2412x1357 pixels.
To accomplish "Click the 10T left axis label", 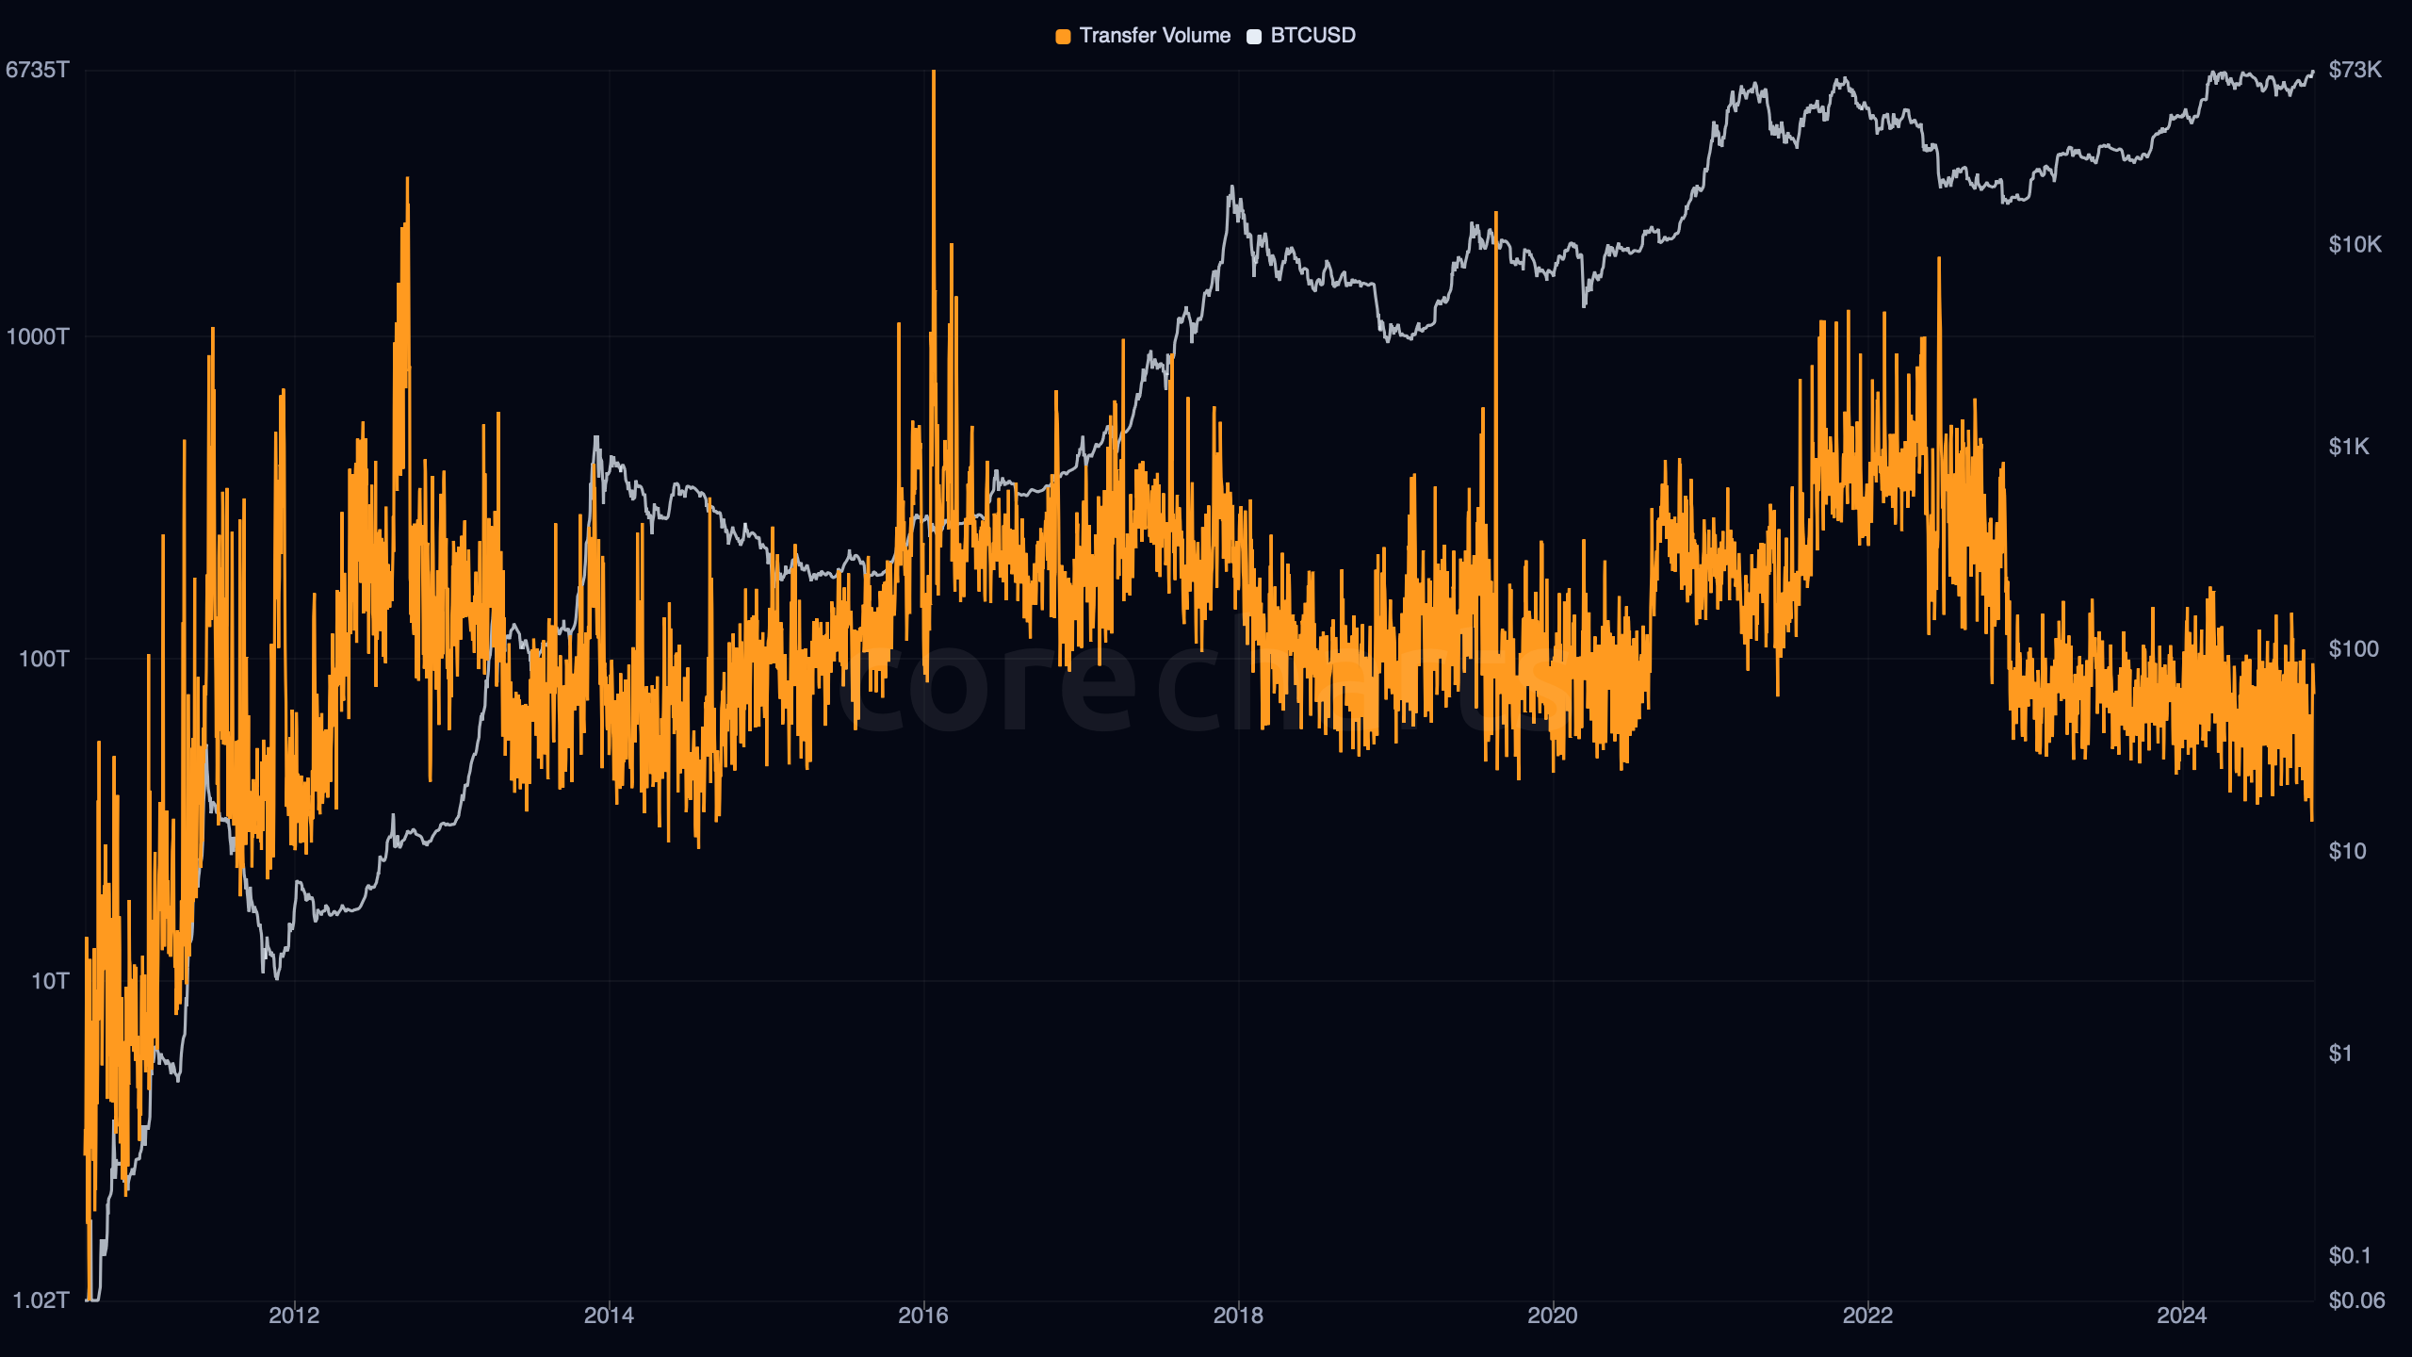I will pyautogui.click(x=50, y=981).
